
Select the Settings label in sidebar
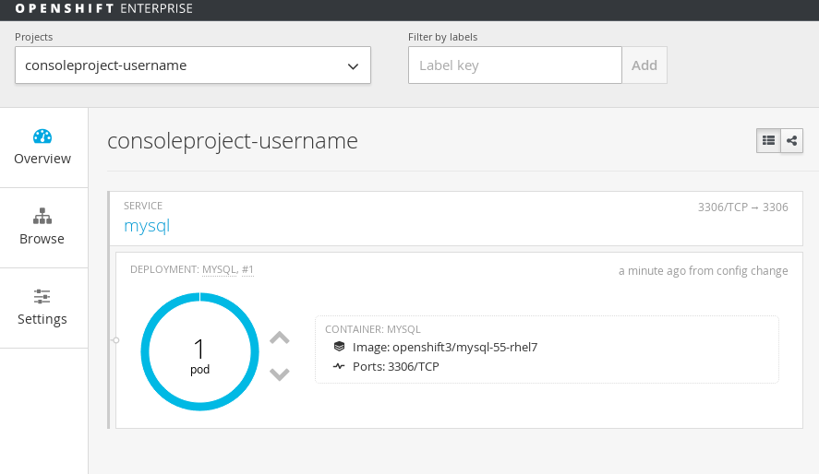(x=42, y=319)
